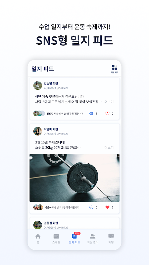Click the 김승현 회원 name link
The height and width of the screenshot is (265, 149).
point(51,83)
